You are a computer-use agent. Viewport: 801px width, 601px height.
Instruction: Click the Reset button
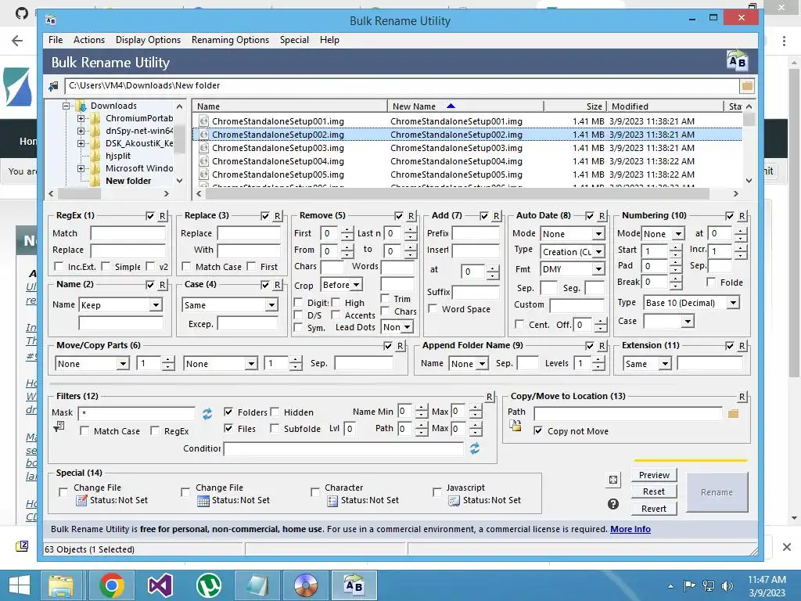(x=654, y=491)
